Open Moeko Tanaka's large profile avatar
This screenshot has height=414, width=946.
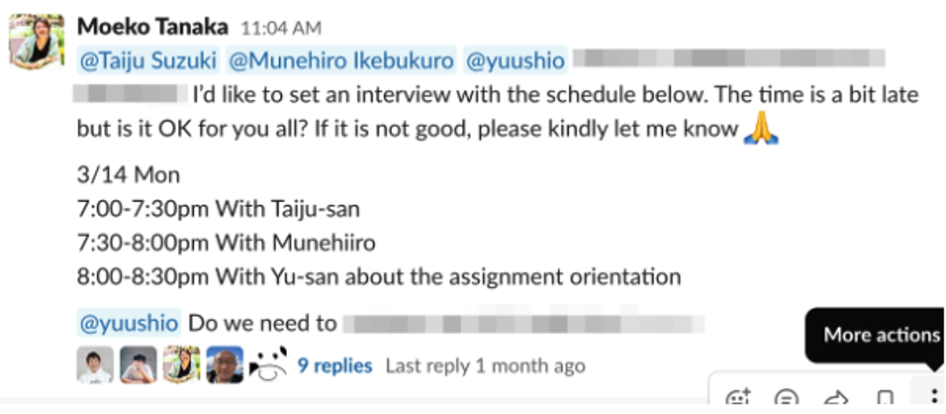(37, 41)
